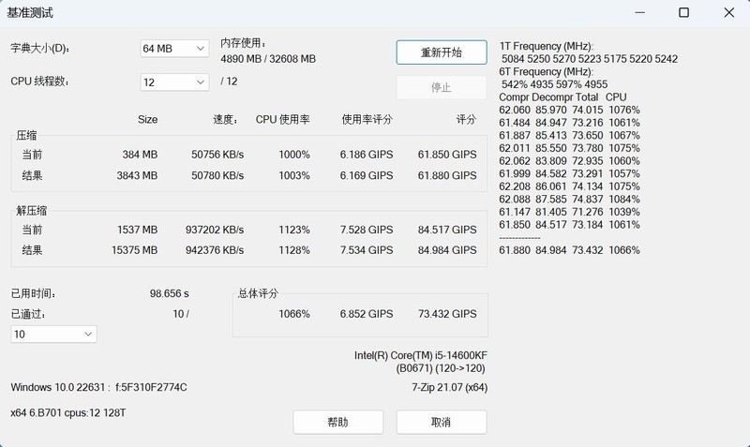Click the elapsed time 98.656 s
750x447 pixels.
(x=170, y=293)
